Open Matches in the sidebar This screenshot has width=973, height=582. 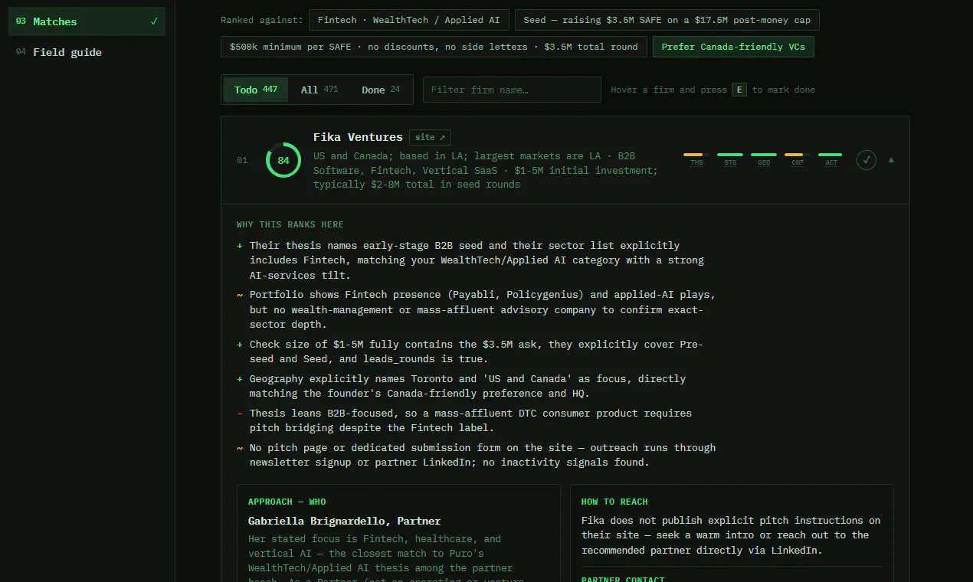[87, 21]
